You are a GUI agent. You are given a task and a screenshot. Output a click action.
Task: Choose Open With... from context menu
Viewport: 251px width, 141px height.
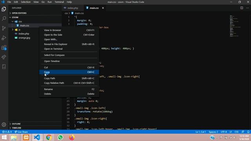[69, 39]
